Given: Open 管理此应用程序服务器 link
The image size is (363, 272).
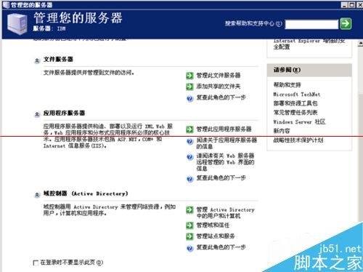Looking at the screenshot, I should pos(224,129).
